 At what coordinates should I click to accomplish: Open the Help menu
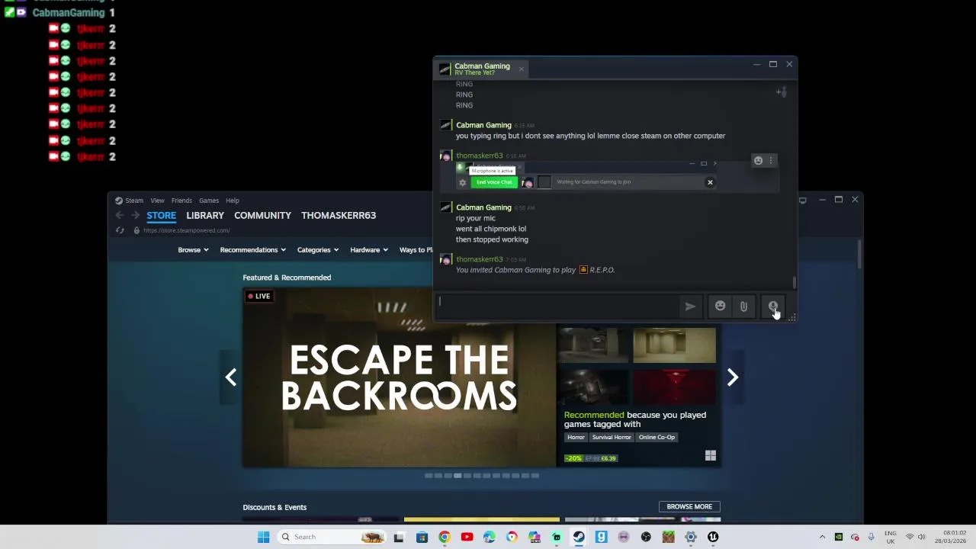tap(233, 201)
